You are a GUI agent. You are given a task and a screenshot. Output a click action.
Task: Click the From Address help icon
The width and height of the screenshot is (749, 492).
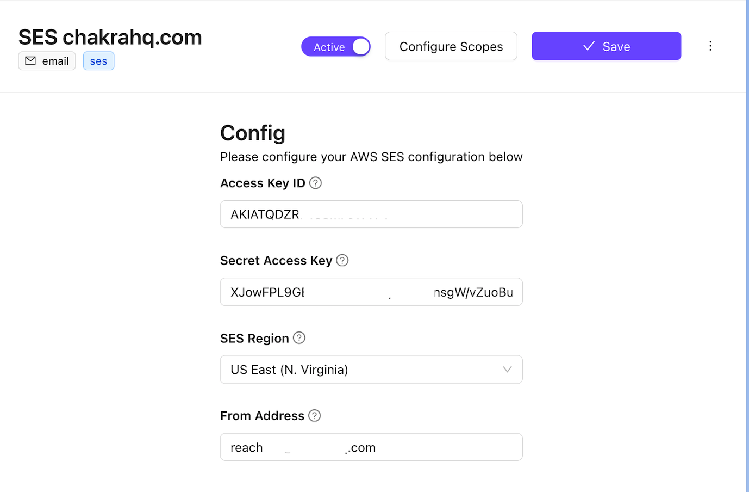pyautogui.click(x=314, y=416)
